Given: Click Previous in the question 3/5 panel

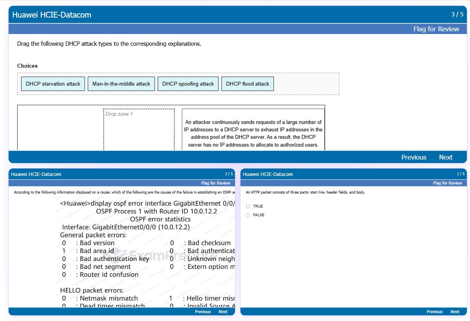Looking at the screenshot, I should click(414, 157).
